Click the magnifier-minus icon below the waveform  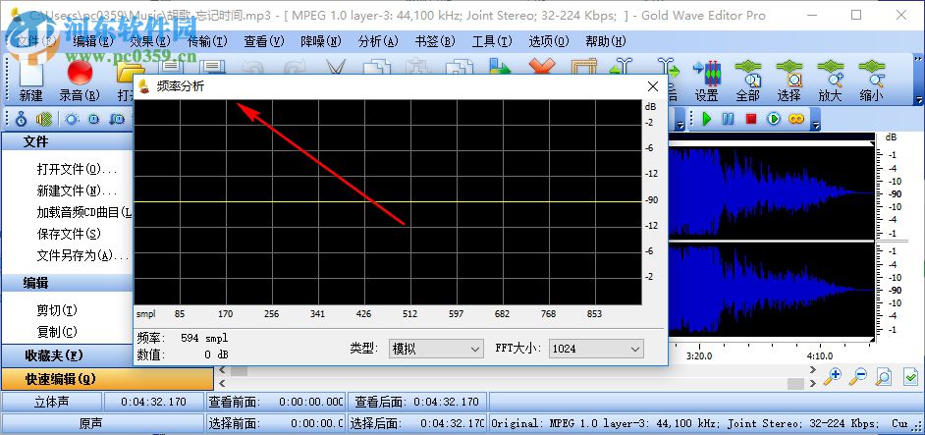pos(858,376)
